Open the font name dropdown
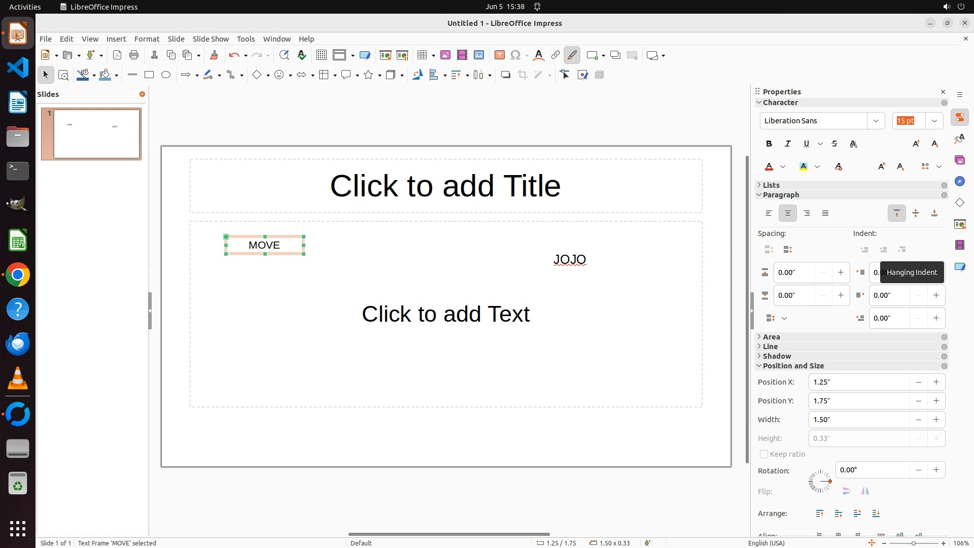 pos(876,121)
